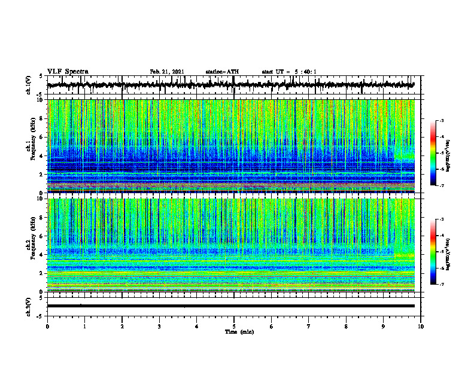Click the ch.2 colorbar unit label
The height and width of the screenshot is (366, 474).
(448, 254)
